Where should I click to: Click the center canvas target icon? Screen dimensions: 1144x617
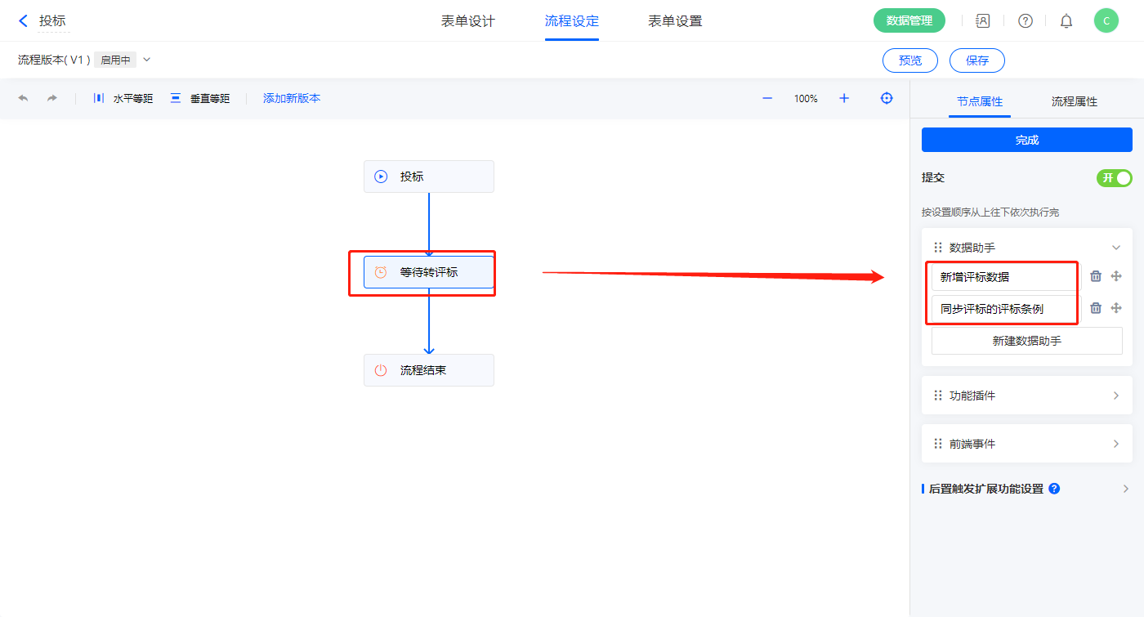coord(887,98)
